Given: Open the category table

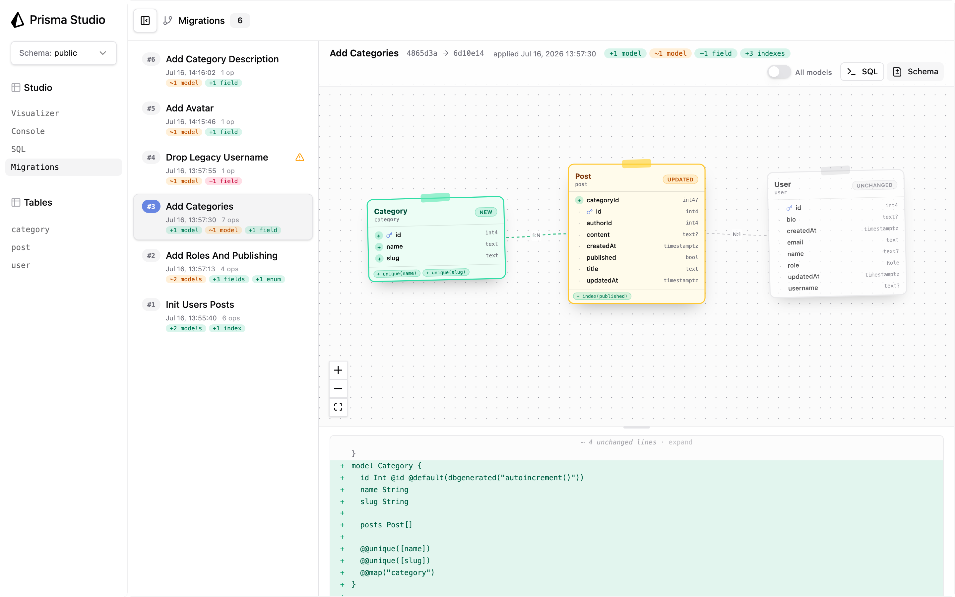Looking at the screenshot, I should pyautogui.click(x=31, y=230).
